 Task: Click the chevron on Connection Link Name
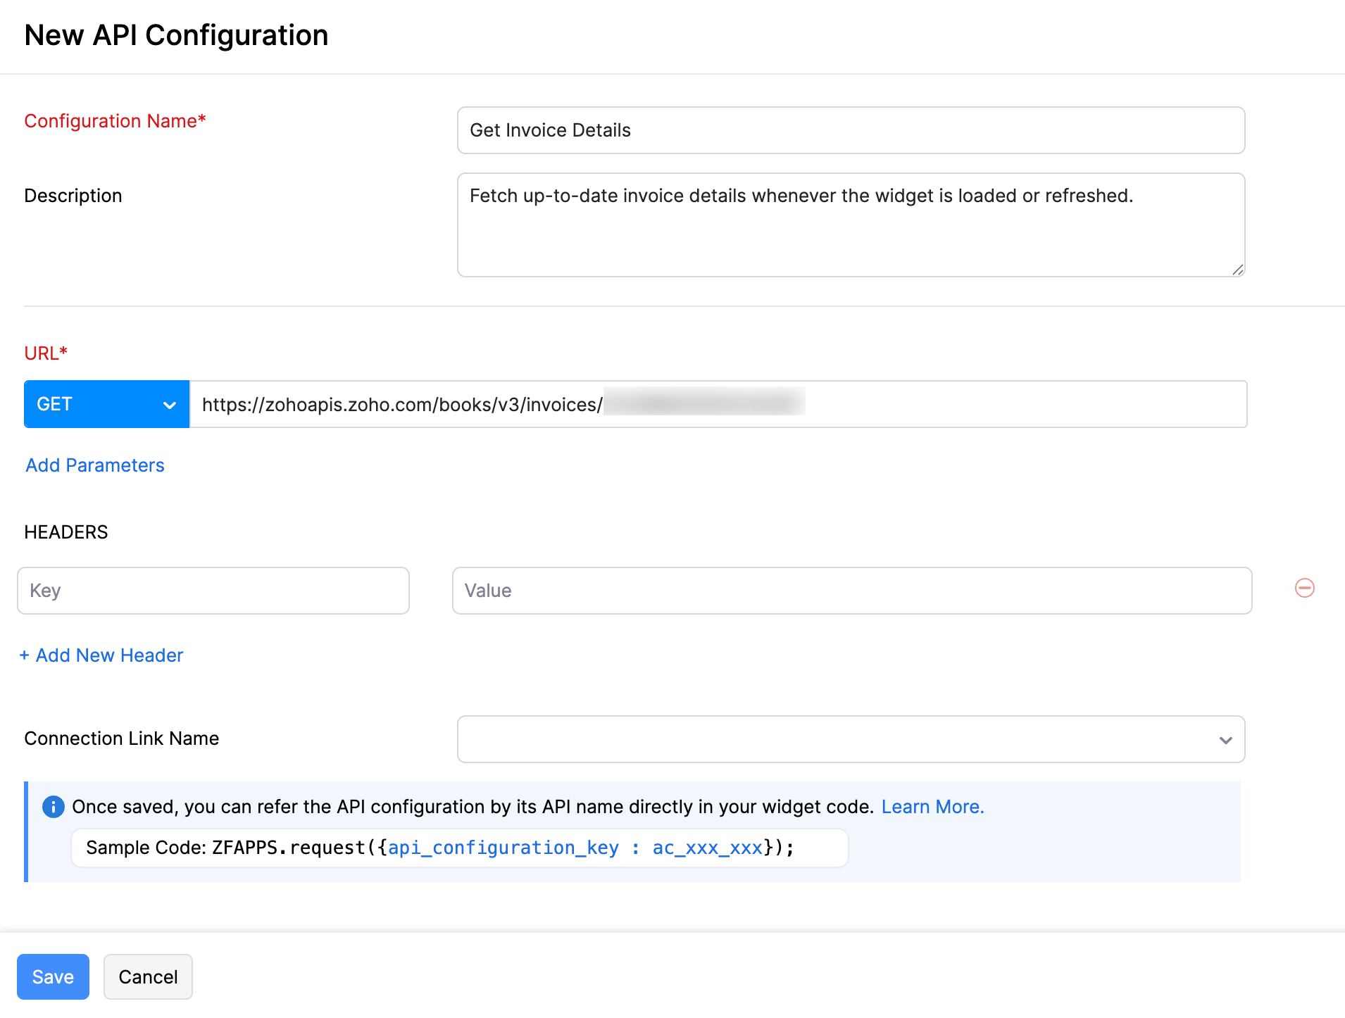(1225, 739)
